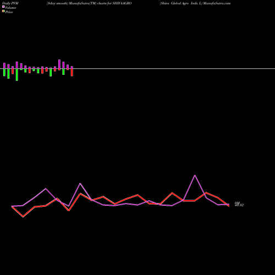Click the Price legend color swatch
The height and width of the screenshot is (275, 275).
3,12
